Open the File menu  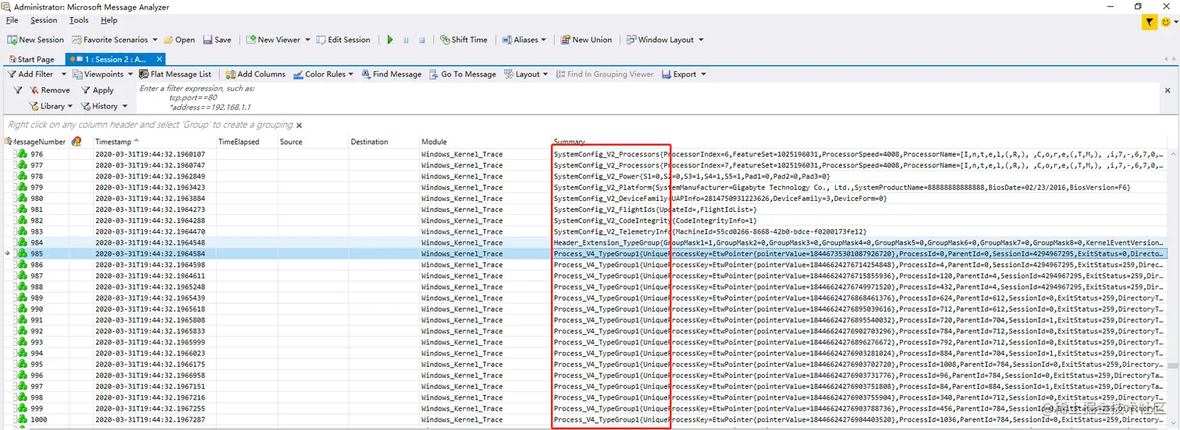point(12,20)
